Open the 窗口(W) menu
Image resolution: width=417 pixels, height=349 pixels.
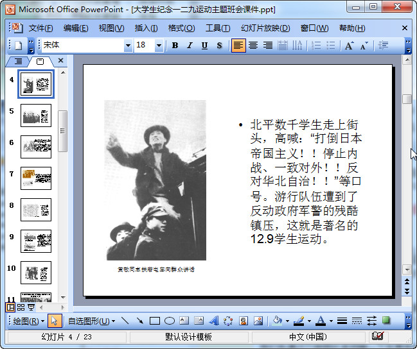pyautogui.click(x=314, y=28)
